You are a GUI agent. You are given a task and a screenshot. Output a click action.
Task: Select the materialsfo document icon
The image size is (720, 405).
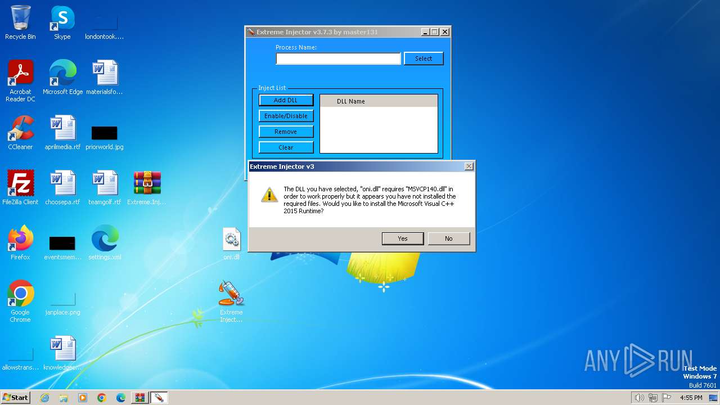coord(105,78)
